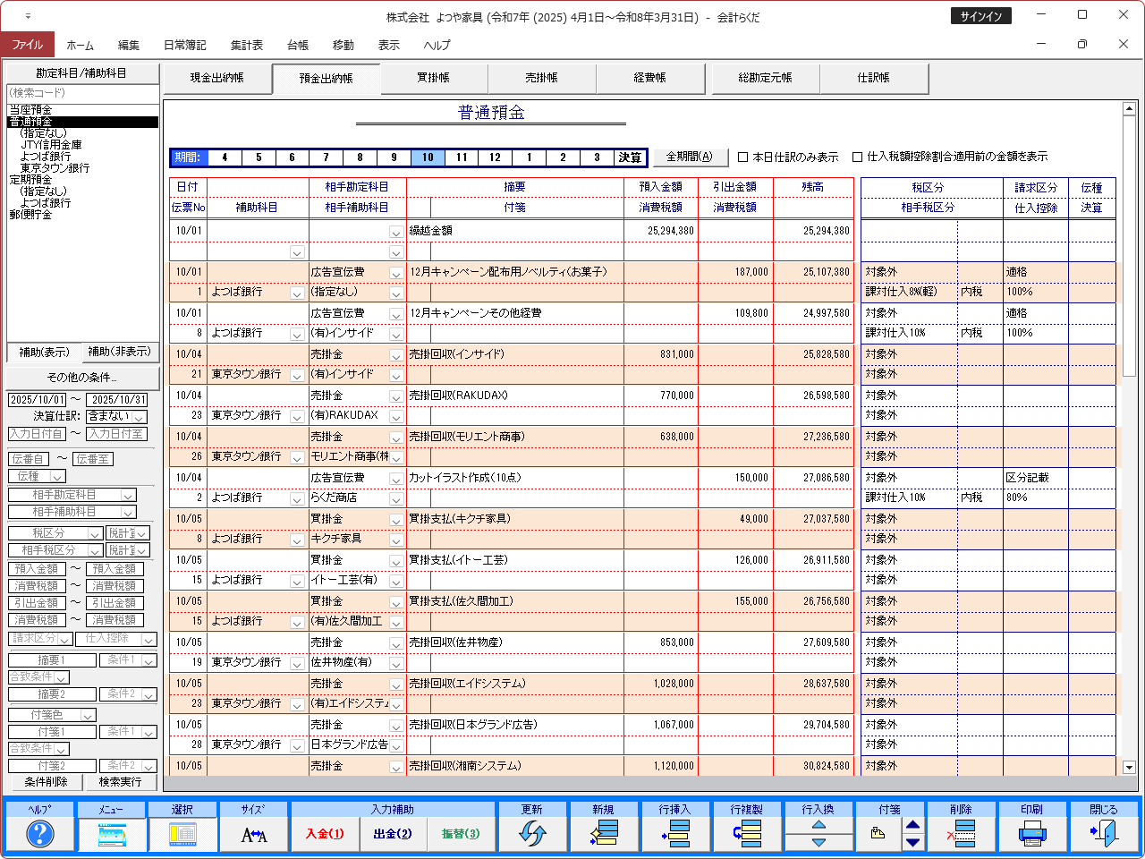Switch to the 現金出納帳 tab
1145x859 pixels.
[x=216, y=79]
